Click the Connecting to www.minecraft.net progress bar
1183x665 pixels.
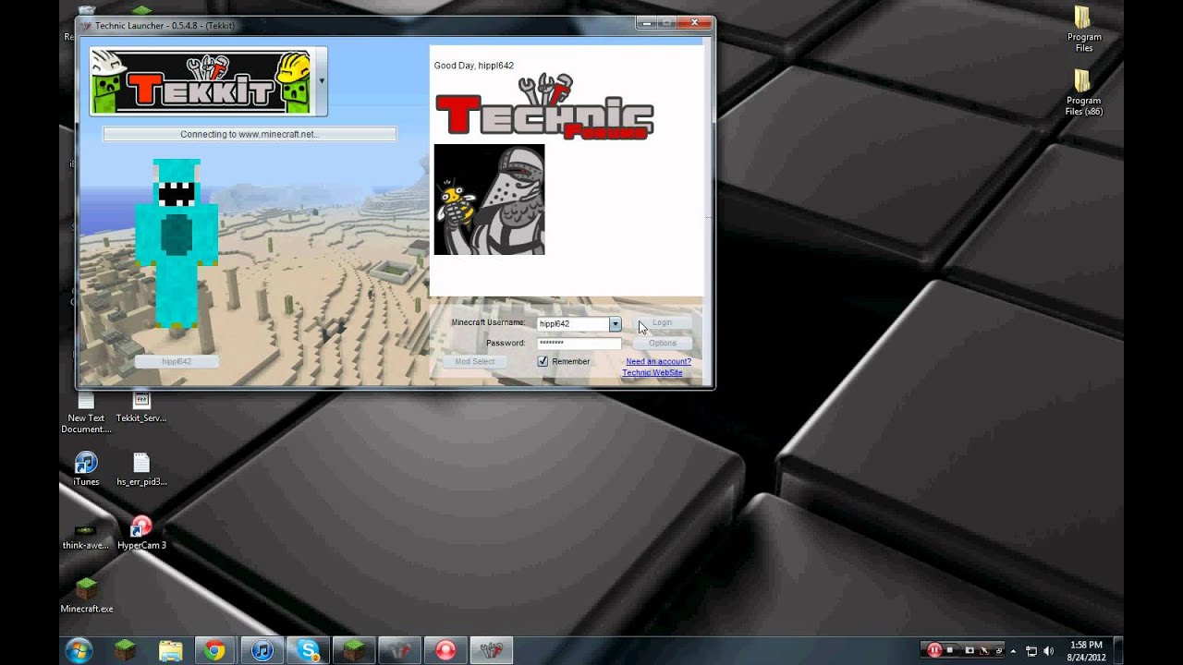[250, 134]
